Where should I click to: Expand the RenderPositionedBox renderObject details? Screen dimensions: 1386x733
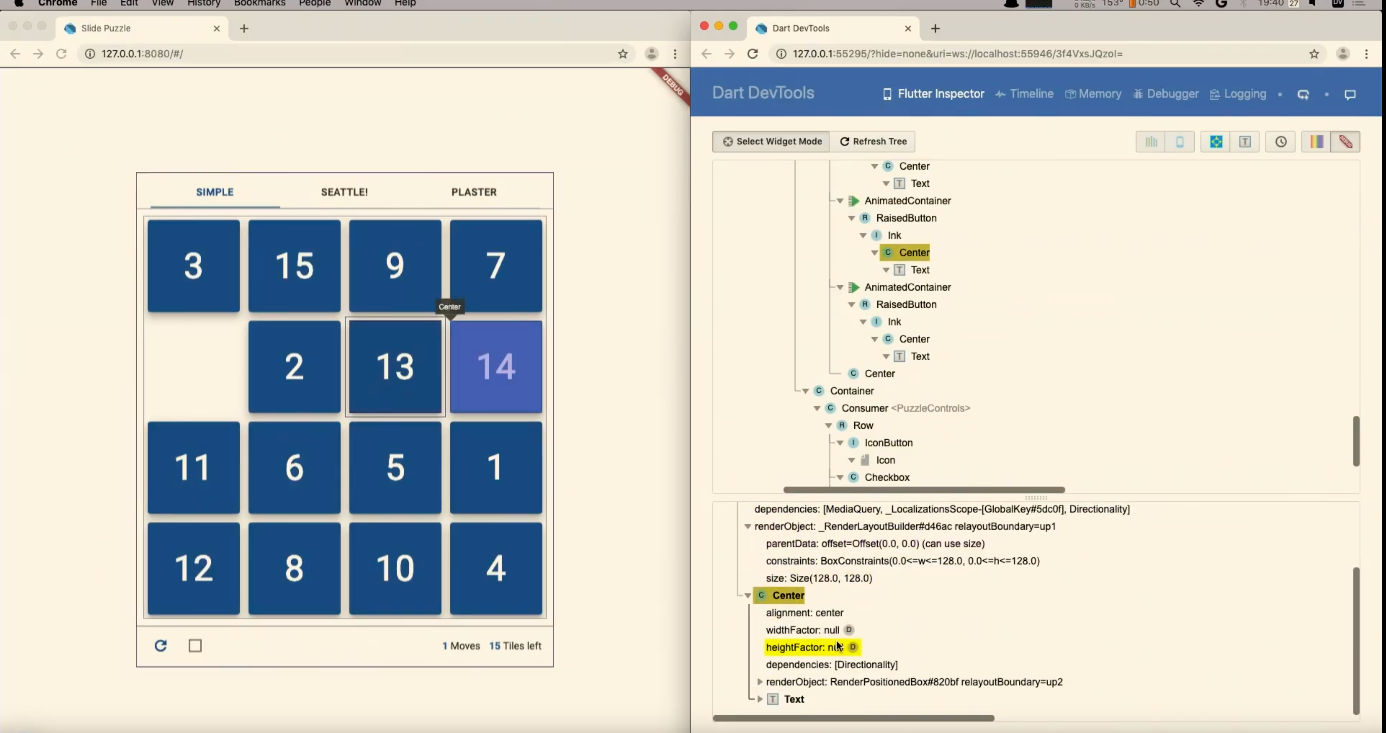(x=760, y=682)
